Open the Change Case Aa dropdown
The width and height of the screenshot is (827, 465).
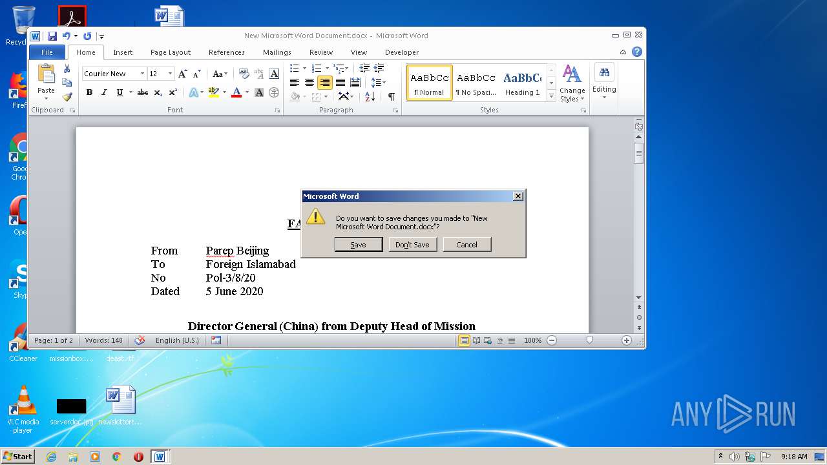pos(220,74)
